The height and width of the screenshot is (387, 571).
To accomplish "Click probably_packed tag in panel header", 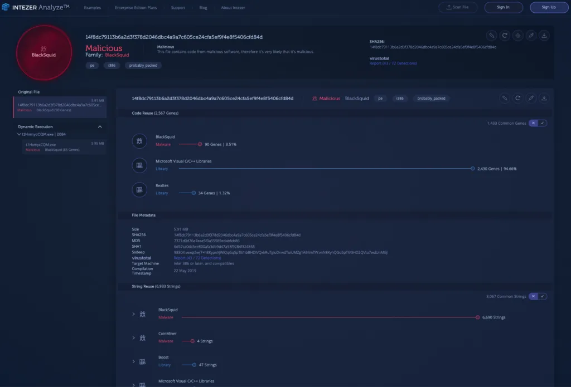I will 431,98.
